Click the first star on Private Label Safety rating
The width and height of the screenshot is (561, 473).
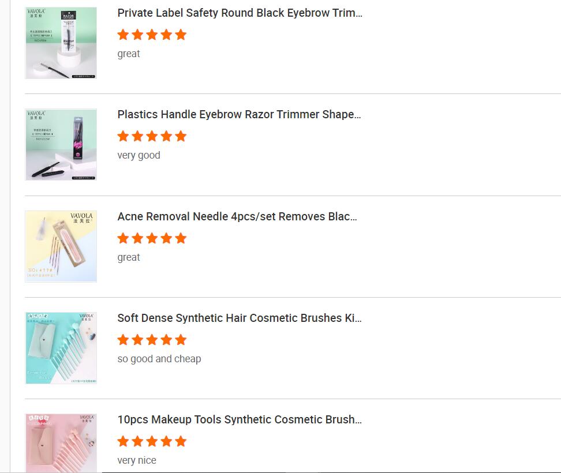click(123, 35)
